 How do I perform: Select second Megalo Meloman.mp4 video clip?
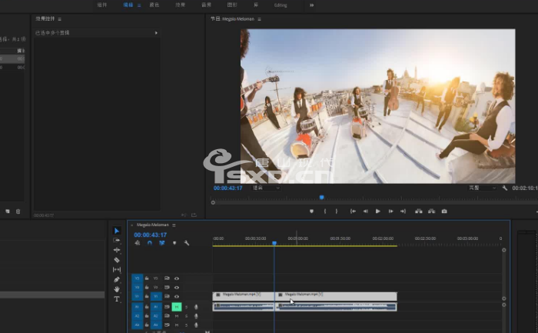tap(337, 297)
